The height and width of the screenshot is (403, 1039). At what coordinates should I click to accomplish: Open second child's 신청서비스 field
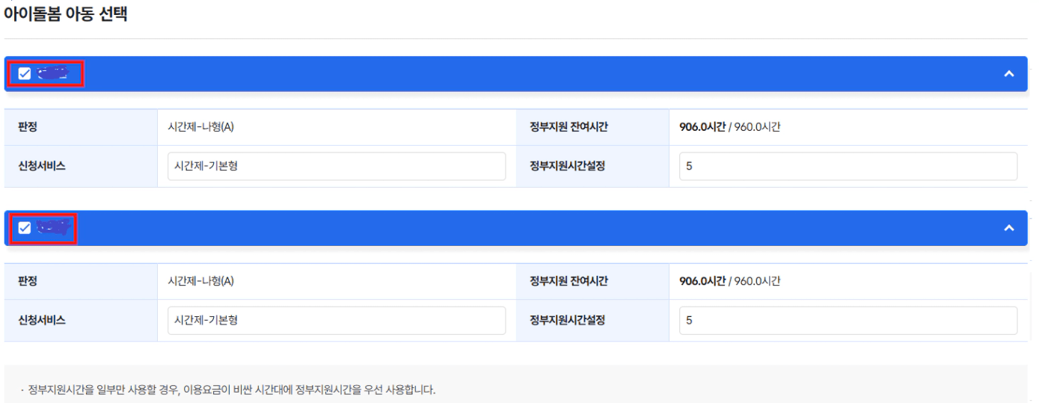coord(337,321)
